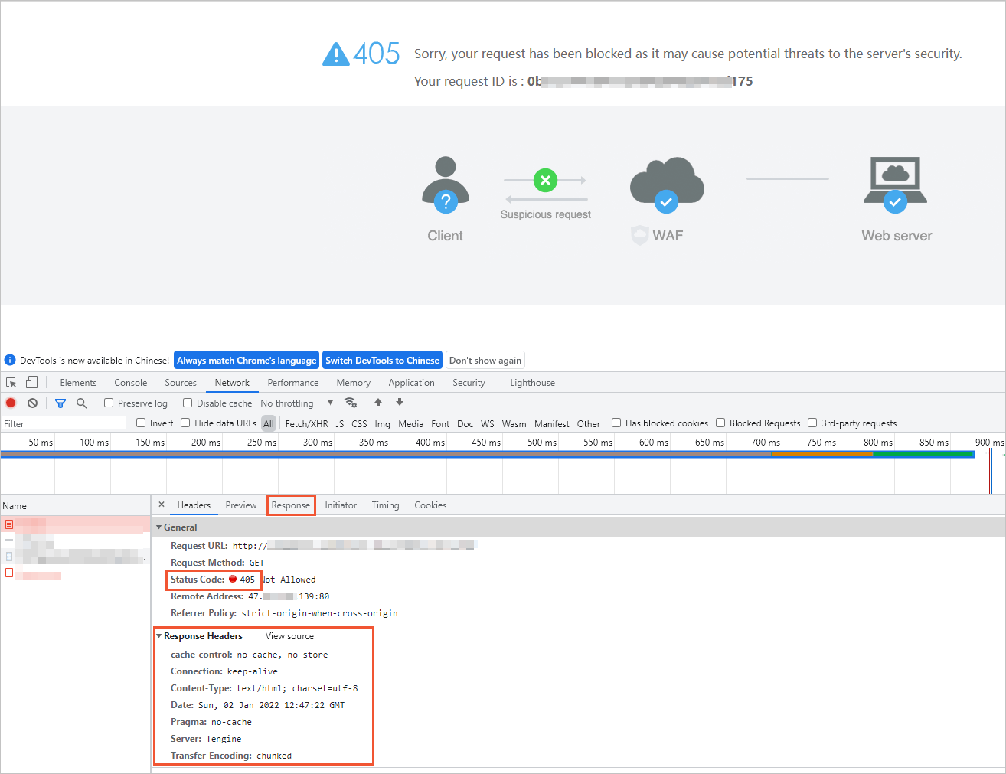Filter by Doc requests
This screenshot has width=1006, height=774.
coord(465,423)
